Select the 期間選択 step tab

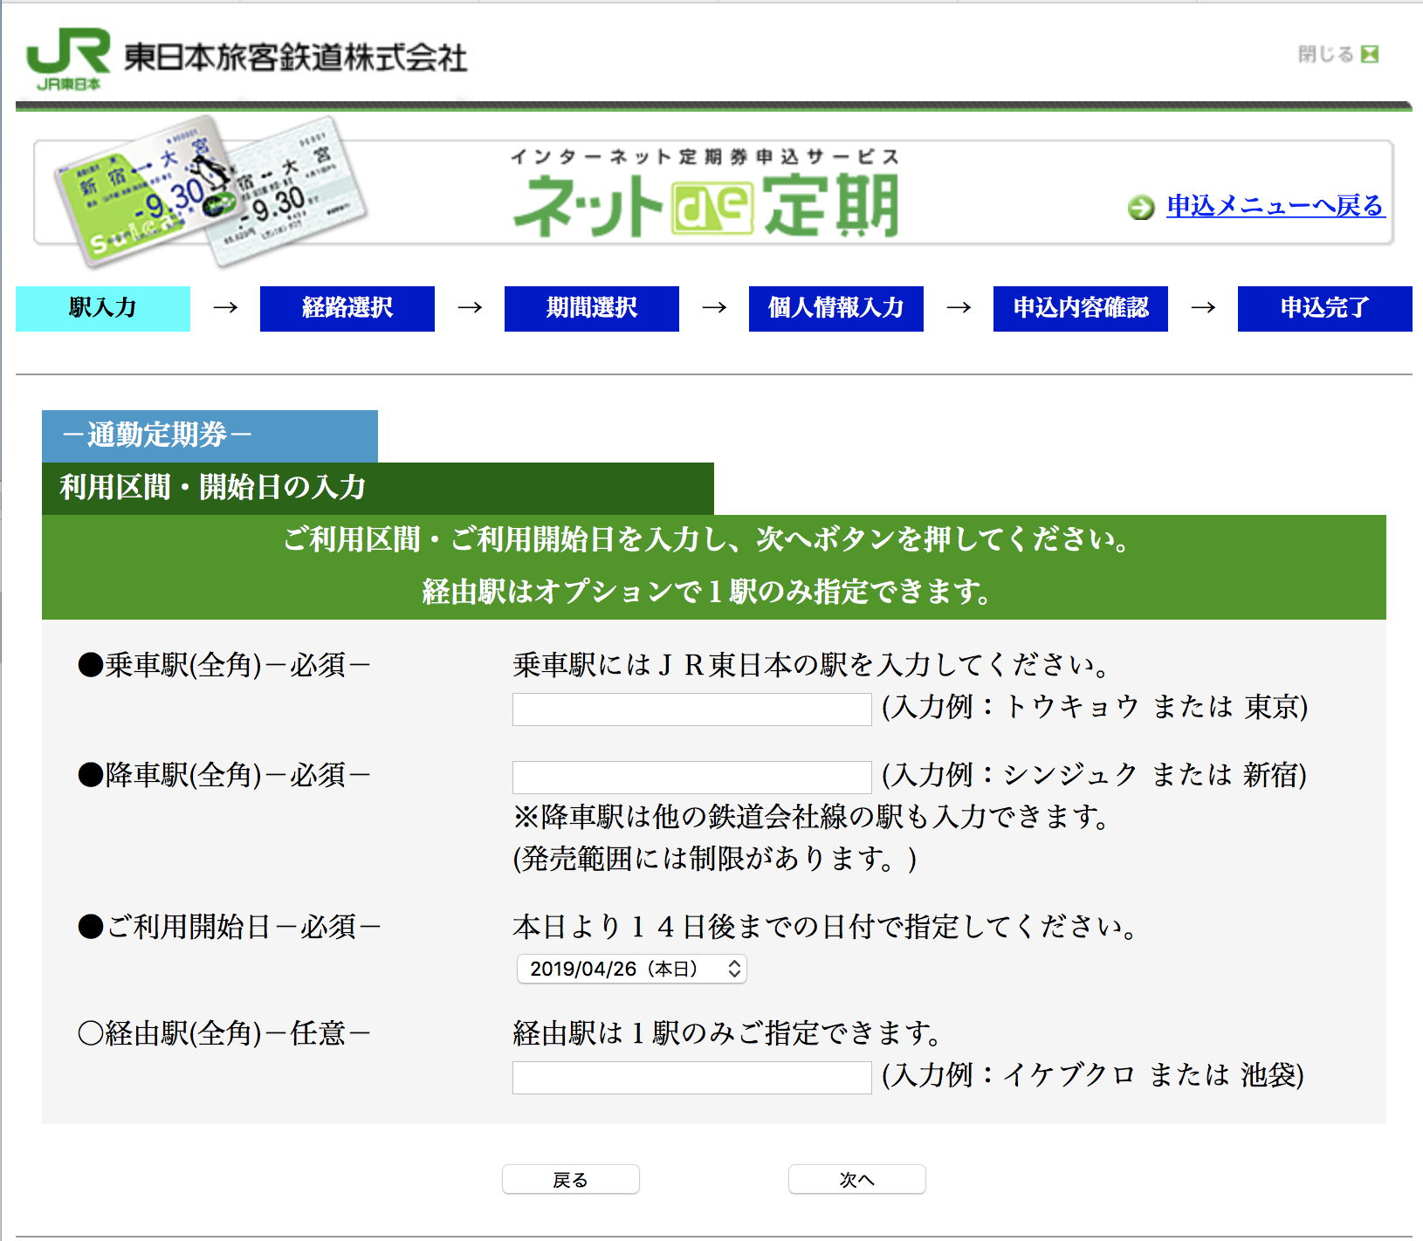coord(592,308)
